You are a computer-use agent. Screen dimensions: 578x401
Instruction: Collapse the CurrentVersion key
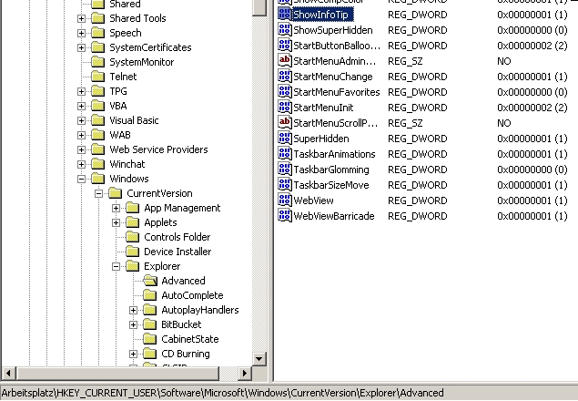99,193
